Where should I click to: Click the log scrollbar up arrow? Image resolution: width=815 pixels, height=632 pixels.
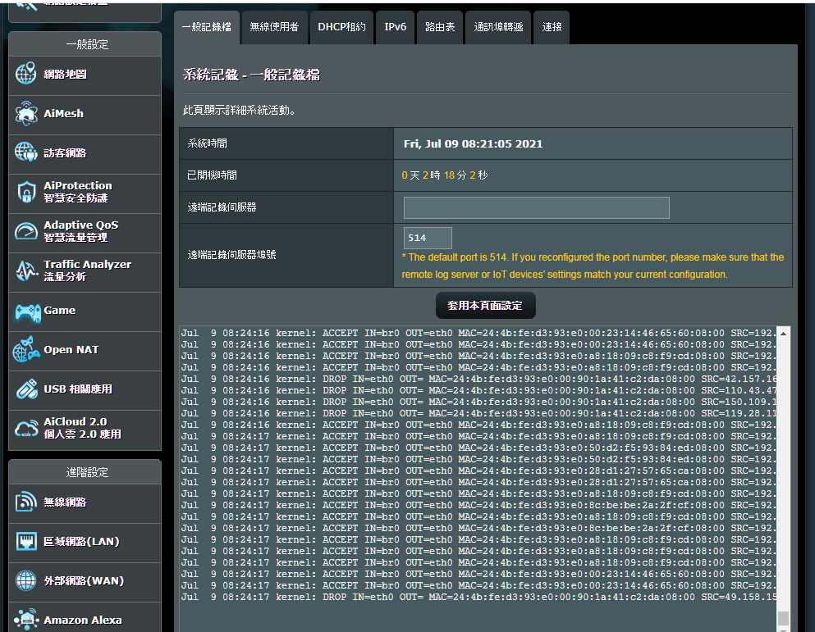pos(783,334)
